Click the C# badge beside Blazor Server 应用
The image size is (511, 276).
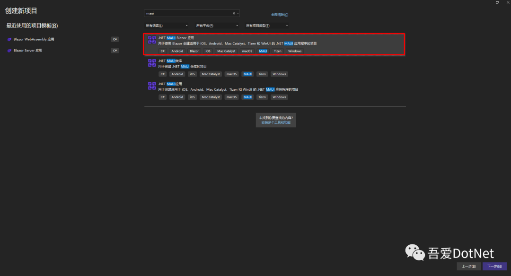click(x=115, y=51)
